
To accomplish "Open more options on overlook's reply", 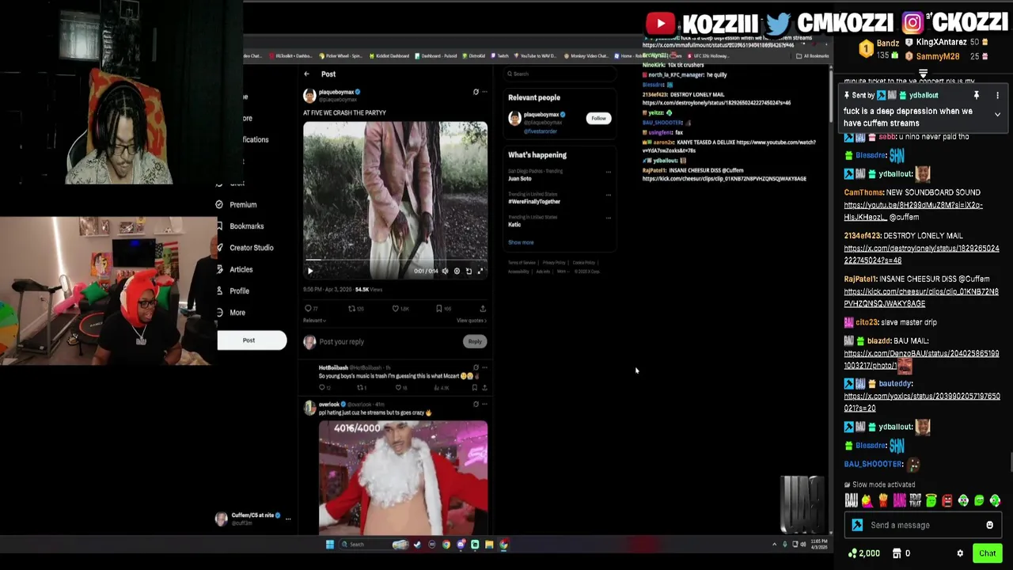I will pos(484,404).
